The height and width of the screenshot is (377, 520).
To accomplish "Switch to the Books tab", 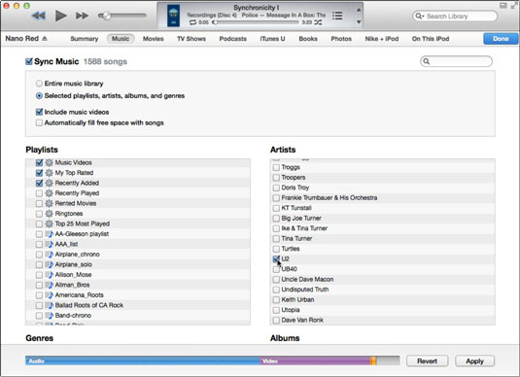I will [308, 39].
